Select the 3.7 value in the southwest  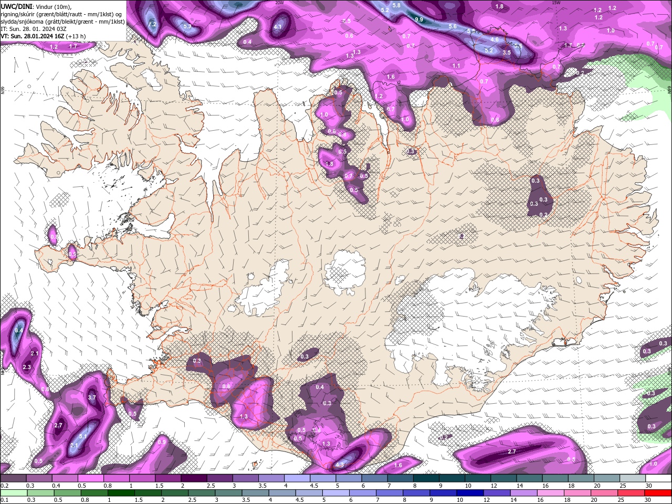92,397
